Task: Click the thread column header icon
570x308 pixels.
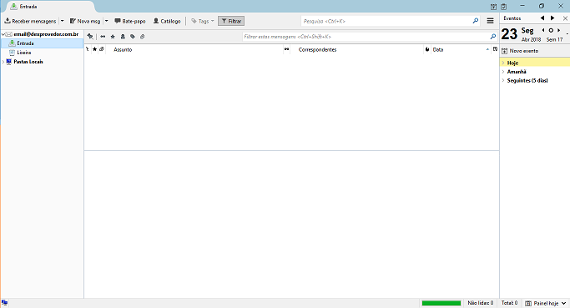Action: 88,49
